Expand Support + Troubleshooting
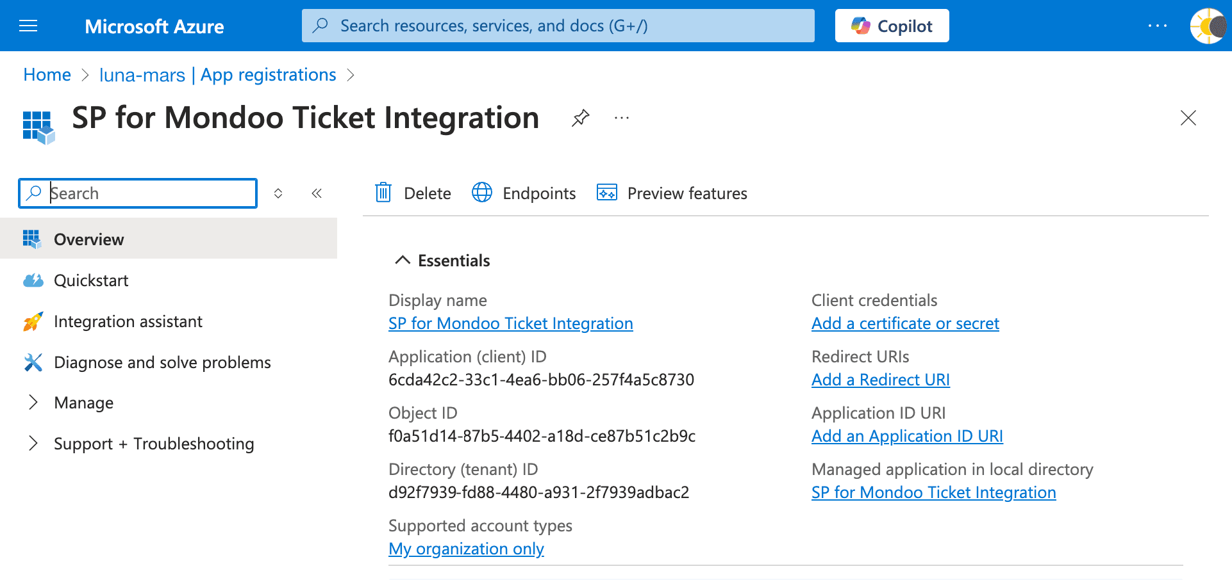The height and width of the screenshot is (580, 1232). 154,443
